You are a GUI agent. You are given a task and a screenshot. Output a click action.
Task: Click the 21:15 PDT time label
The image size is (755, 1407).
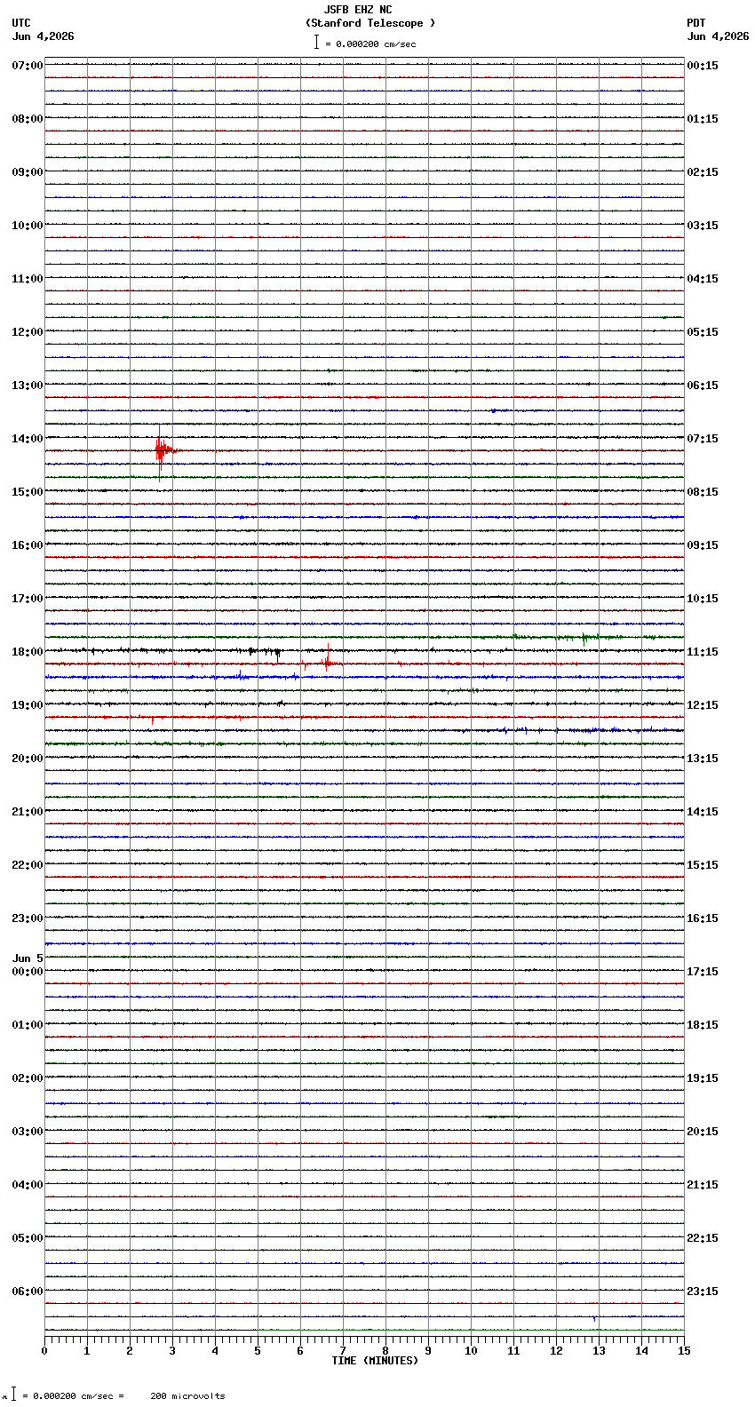(x=703, y=1185)
